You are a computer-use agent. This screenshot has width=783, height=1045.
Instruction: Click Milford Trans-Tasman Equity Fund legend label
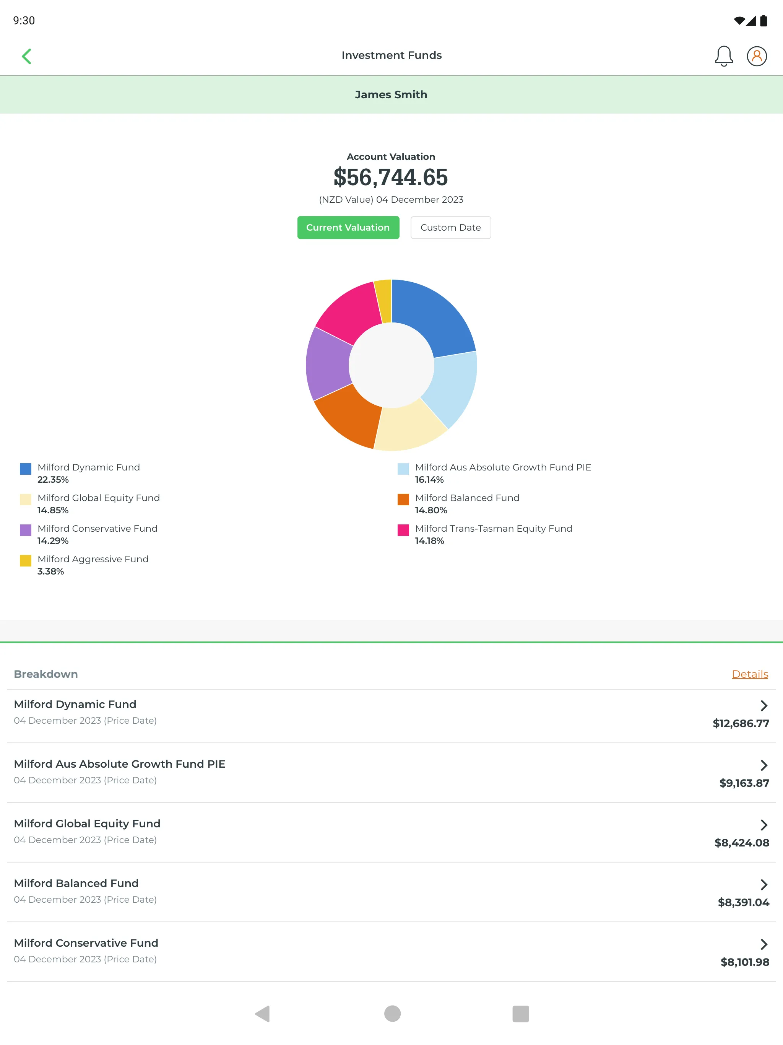(494, 529)
